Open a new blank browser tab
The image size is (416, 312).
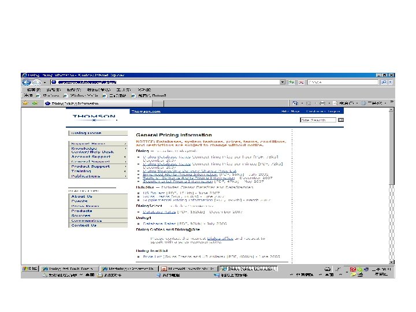[158, 103]
